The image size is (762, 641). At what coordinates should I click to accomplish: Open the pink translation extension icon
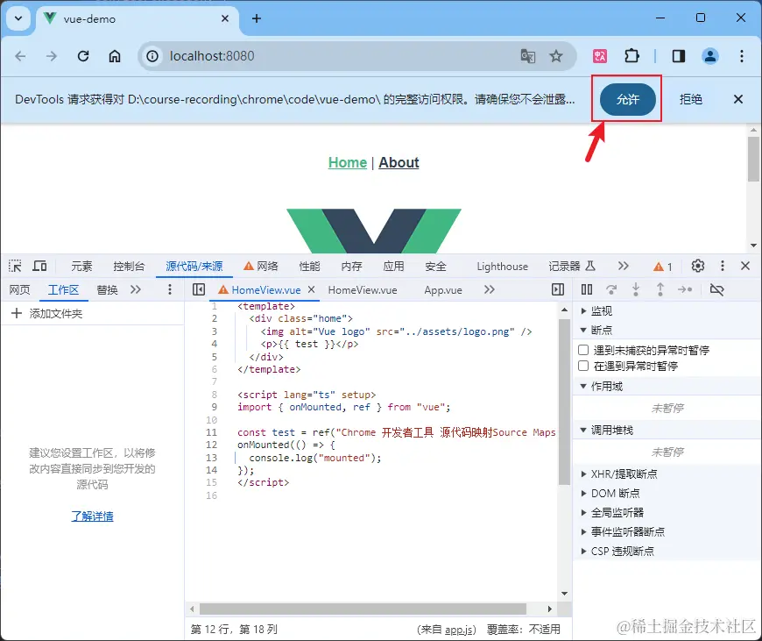(600, 56)
